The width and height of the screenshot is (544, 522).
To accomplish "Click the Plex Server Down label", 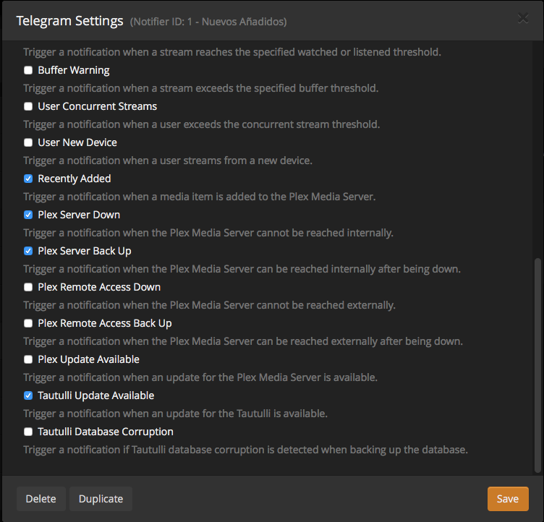I will point(79,215).
